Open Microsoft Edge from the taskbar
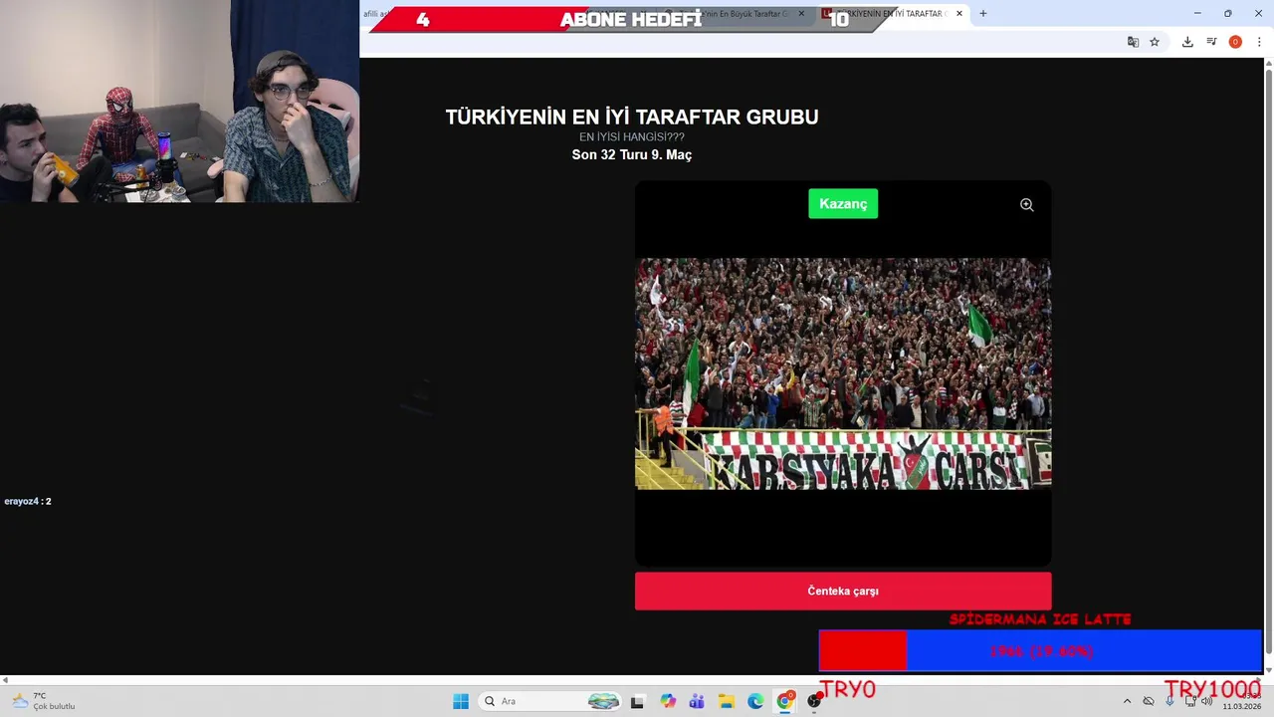The image size is (1274, 717). click(x=755, y=701)
